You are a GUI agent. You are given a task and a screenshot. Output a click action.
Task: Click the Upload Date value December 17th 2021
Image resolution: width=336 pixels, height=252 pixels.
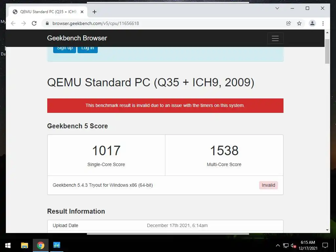click(177, 225)
